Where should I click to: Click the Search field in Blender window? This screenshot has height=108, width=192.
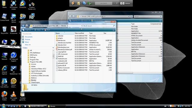click(101, 26)
